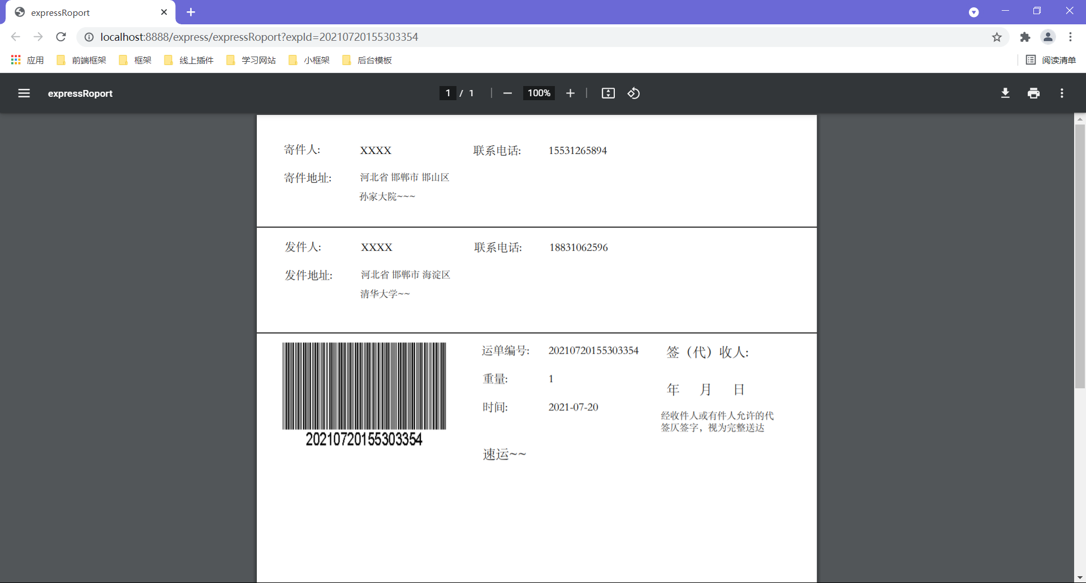Zoom out of the PDF document
The height and width of the screenshot is (583, 1086).
click(x=507, y=93)
